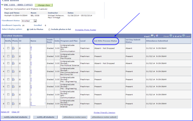The width and height of the screenshot is (193, 121).
Task: Sort by Program and Plan column header
Action: 69,41
